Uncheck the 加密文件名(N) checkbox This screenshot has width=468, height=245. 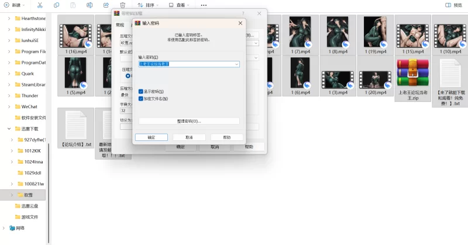[x=141, y=98]
